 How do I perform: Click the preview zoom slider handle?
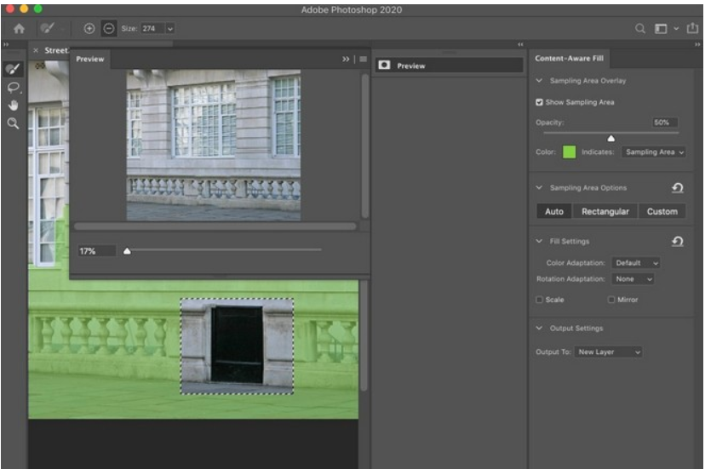point(127,251)
